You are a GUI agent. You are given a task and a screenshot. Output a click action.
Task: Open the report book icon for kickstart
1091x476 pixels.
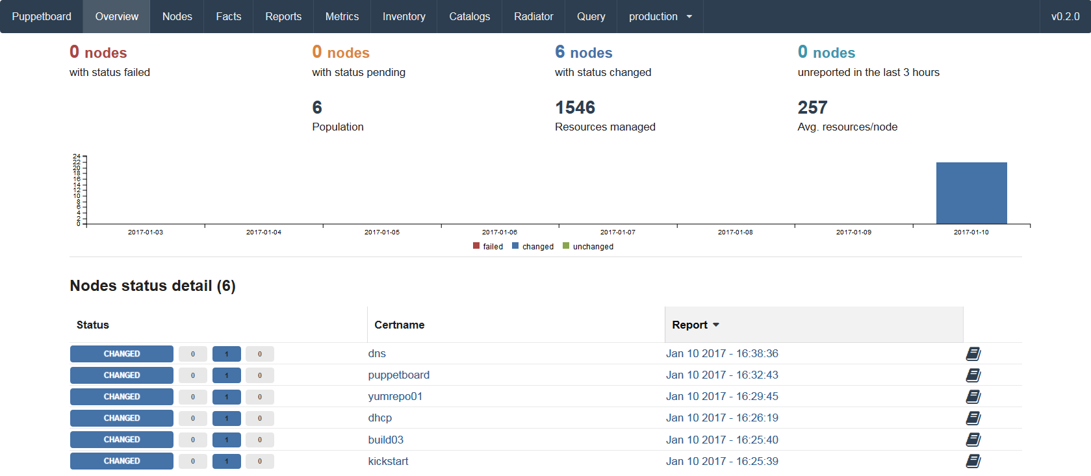973,461
